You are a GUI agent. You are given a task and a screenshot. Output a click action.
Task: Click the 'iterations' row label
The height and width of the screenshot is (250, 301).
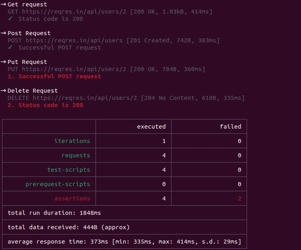[72, 141]
